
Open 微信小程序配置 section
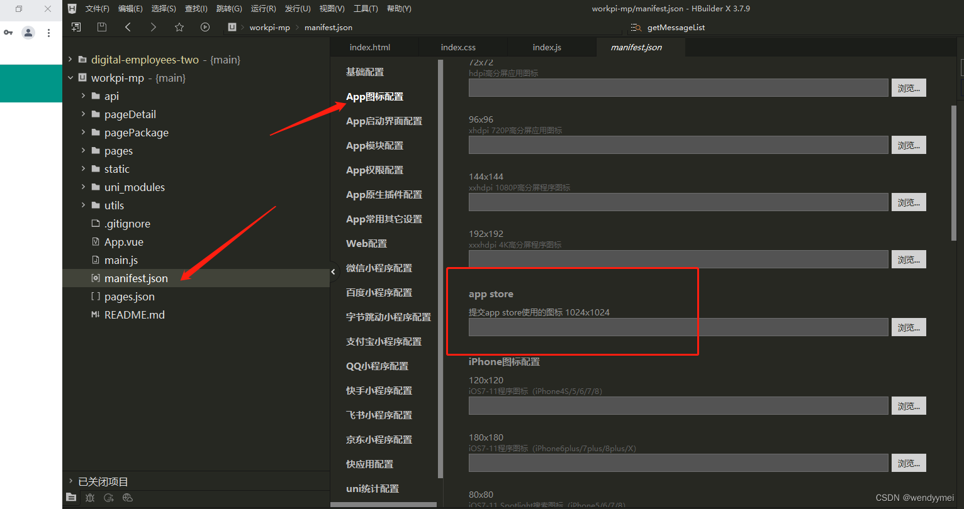click(379, 268)
